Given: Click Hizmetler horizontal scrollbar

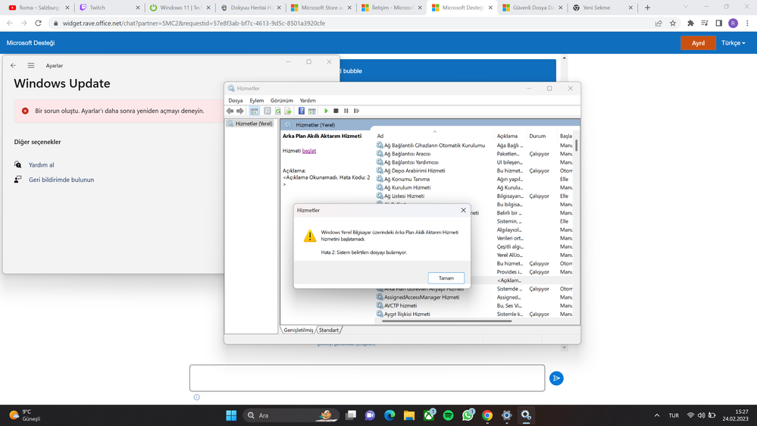Looking at the screenshot, I should click(446, 321).
